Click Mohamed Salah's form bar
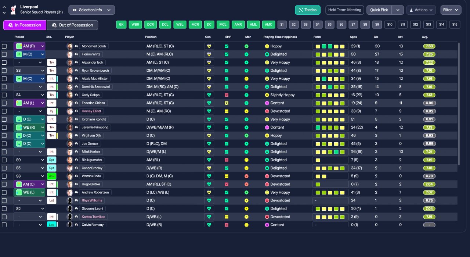Screen dimensions: 470x257 330,46
